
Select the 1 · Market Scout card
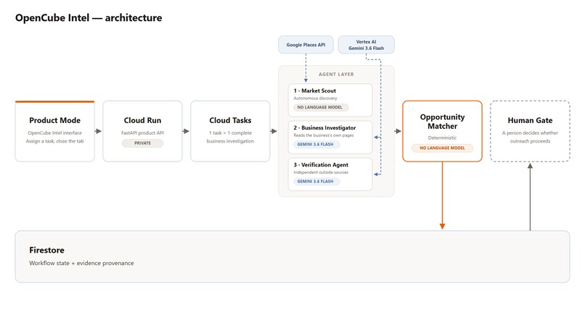[330, 100]
